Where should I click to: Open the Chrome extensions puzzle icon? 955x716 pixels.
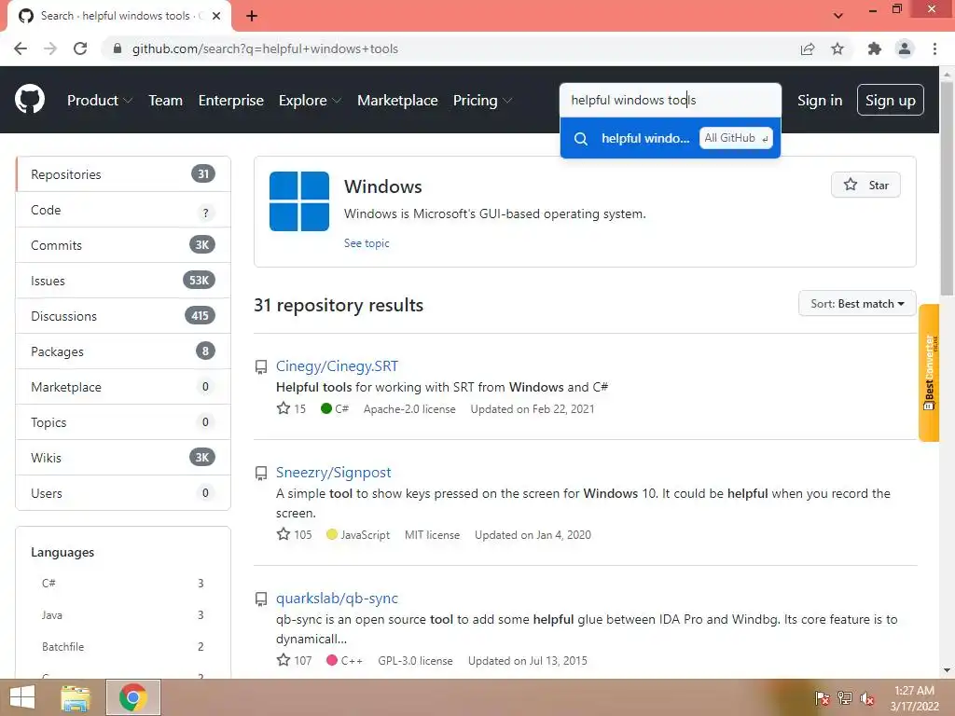coord(875,48)
